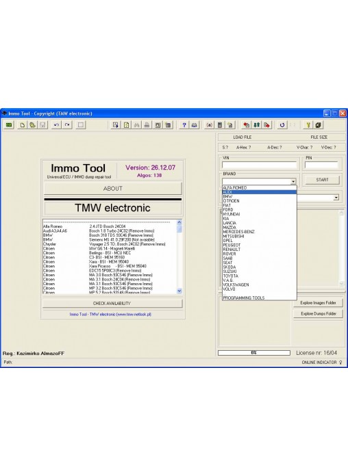The height and width of the screenshot is (476, 348).
Task: Click Explore Dumps Folder
Action: pos(318,314)
